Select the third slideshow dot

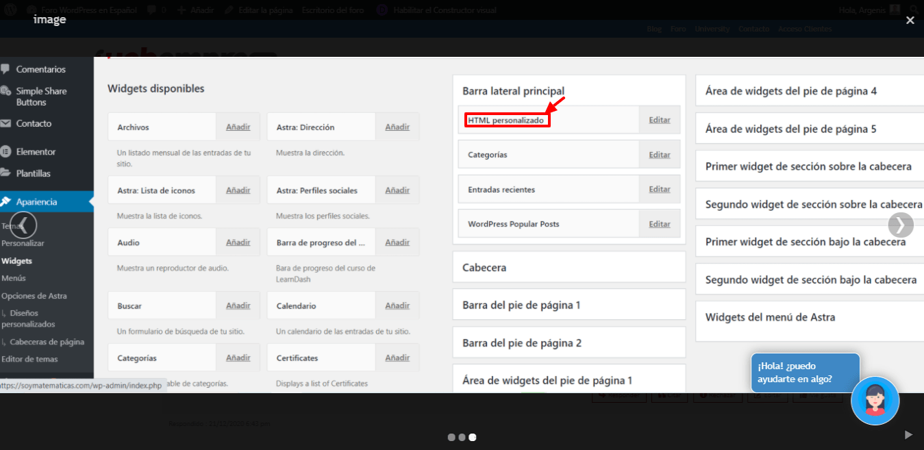pos(473,437)
